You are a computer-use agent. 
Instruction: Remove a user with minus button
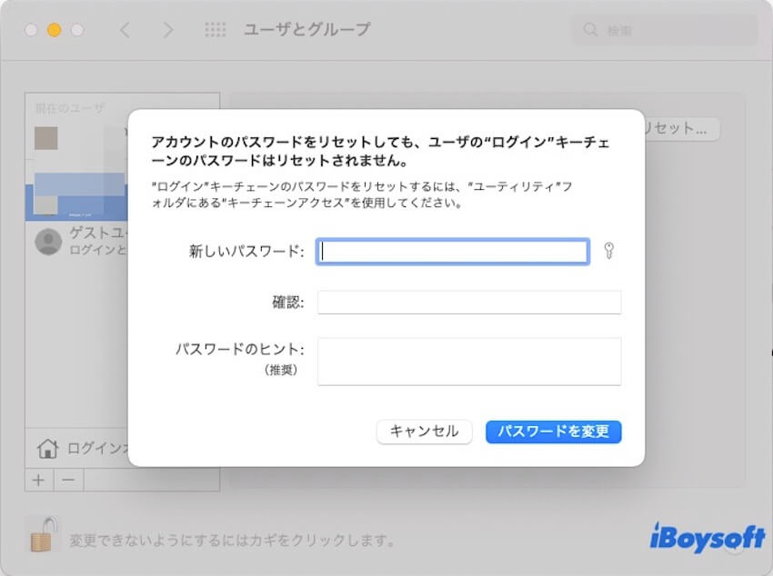(x=68, y=480)
